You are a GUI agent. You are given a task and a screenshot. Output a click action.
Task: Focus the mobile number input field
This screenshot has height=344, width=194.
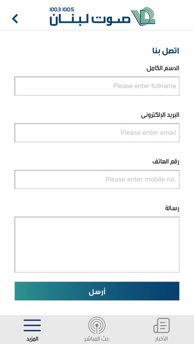pyautogui.click(x=97, y=179)
